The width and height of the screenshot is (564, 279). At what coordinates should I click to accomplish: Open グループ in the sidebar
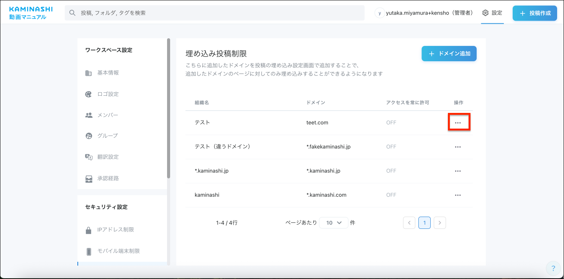click(x=108, y=135)
